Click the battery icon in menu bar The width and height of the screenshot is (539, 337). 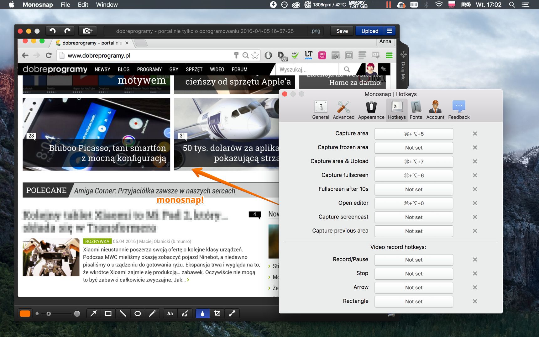click(x=466, y=5)
